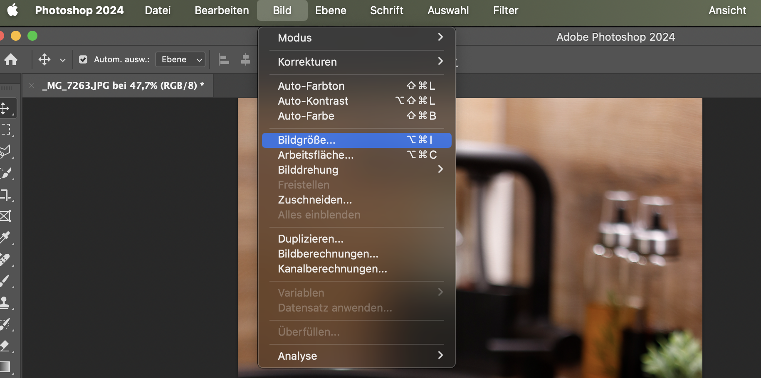Image resolution: width=761 pixels, height=378 pixels.
Task: Toggle the Autom. ausw. checkbox
Action: [x=83, y=59]
